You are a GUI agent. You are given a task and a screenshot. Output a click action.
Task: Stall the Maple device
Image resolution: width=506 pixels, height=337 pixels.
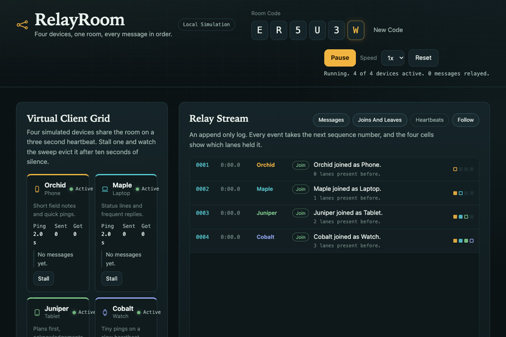coord(112,279)
